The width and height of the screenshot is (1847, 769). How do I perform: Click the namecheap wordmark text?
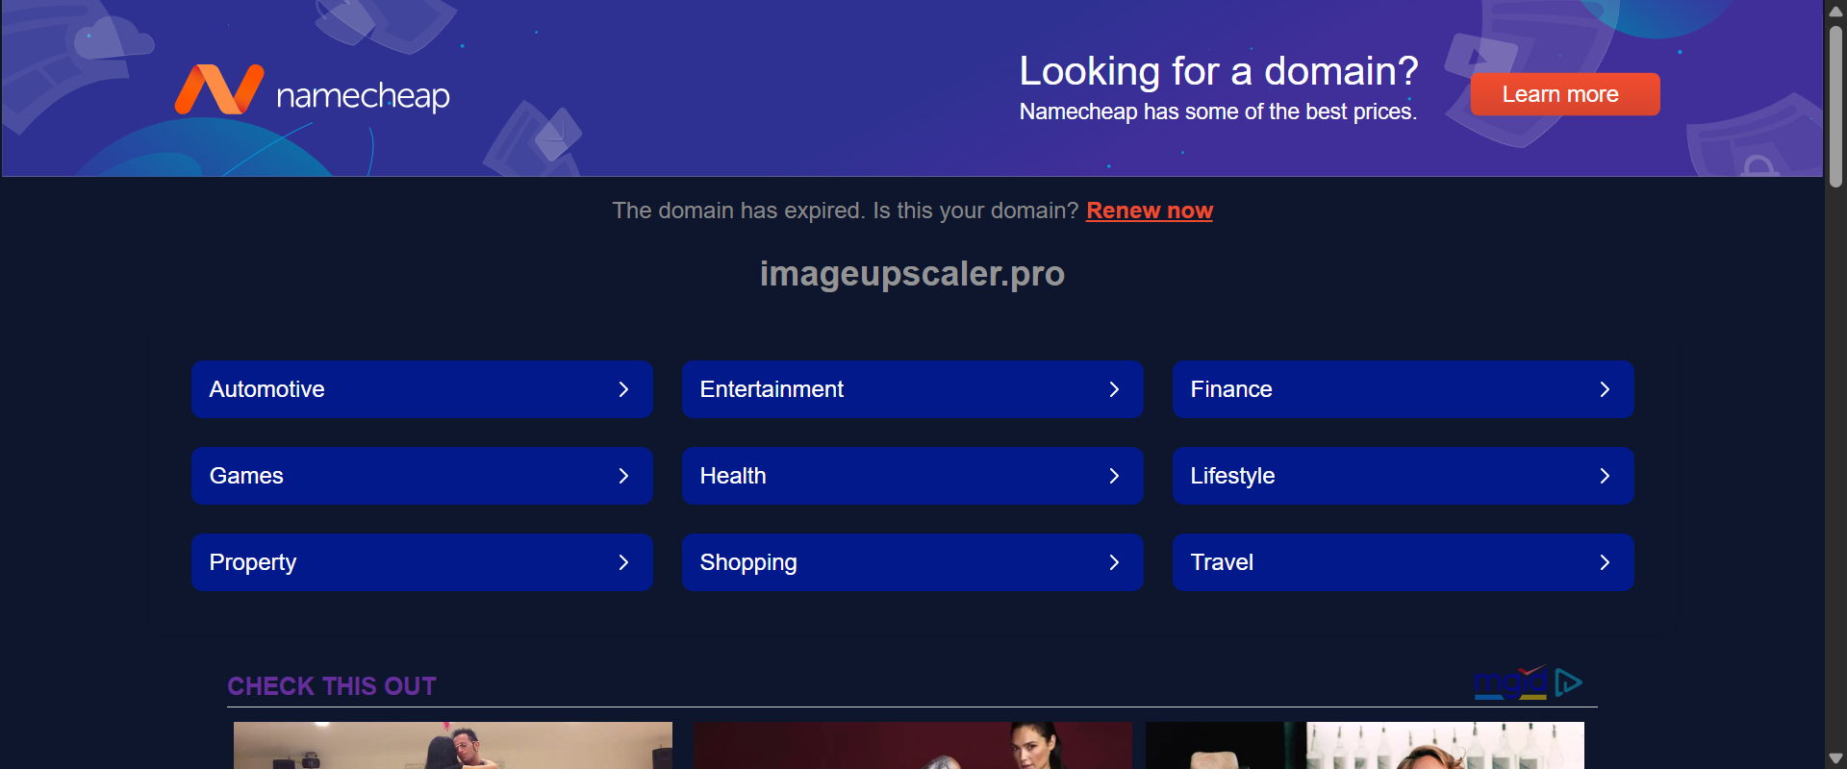363,96
